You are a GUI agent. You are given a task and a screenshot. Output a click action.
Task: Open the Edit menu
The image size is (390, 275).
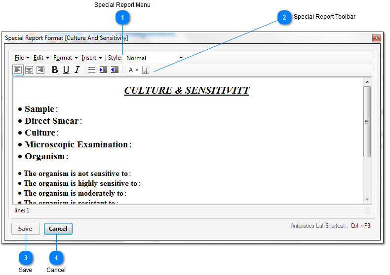click(41, 58)
